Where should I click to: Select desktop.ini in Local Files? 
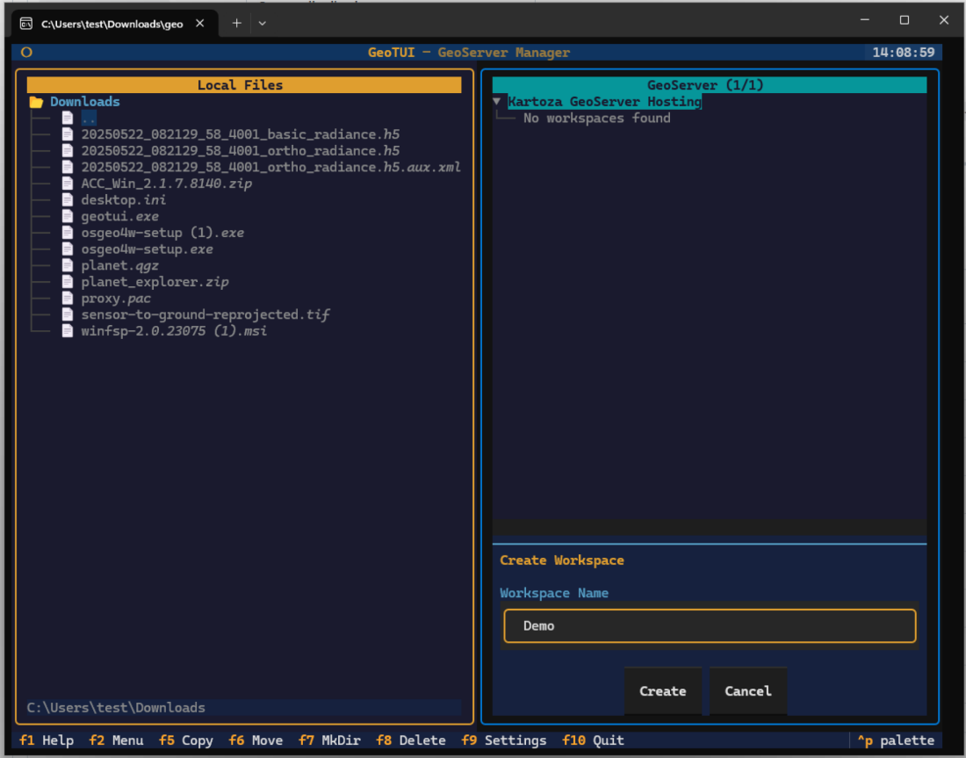click(123, 199)
